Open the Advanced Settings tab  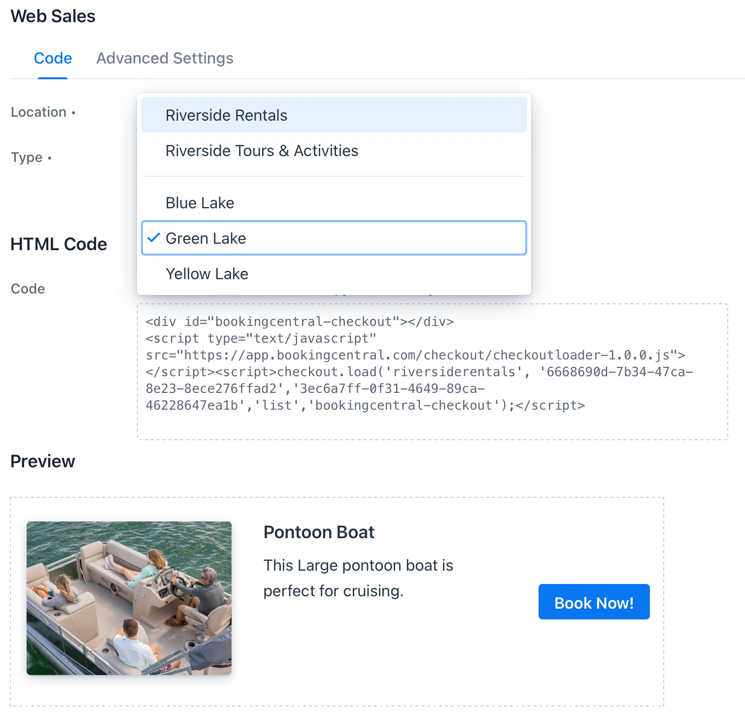tap(165, 58)
